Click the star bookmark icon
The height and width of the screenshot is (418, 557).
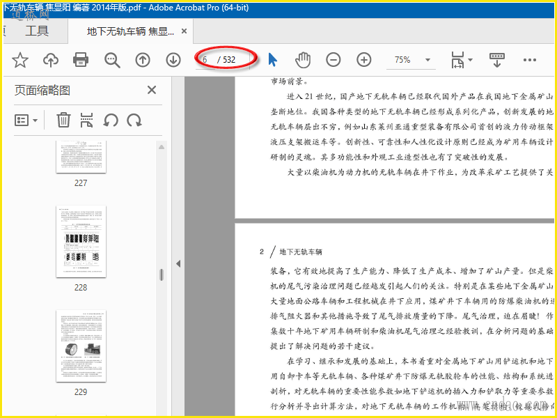point(20,60)
